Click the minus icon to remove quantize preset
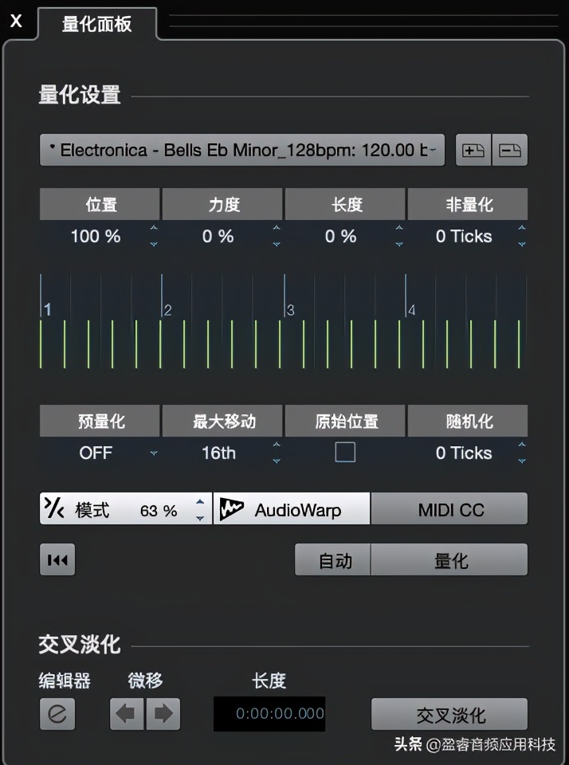The height and width of the screenshot is (765, 569). [511, 150]
